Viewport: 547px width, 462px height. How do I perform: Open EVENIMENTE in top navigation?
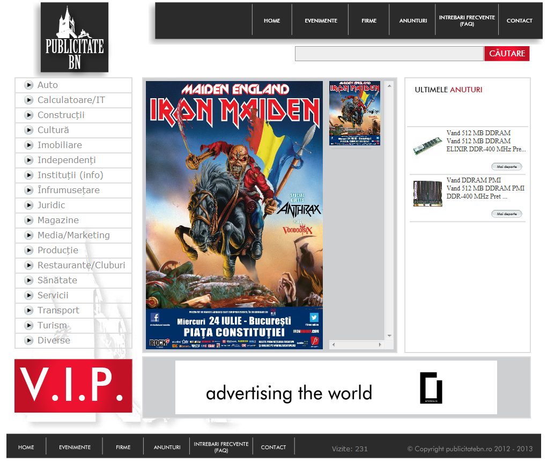[321, 20]
